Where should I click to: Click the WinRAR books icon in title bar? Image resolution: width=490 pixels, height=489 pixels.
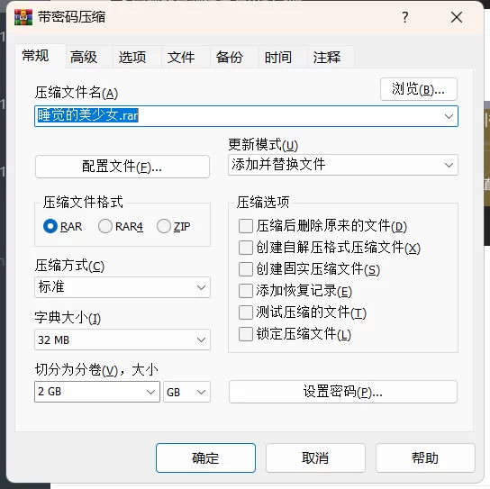click(x=23, y=17)
